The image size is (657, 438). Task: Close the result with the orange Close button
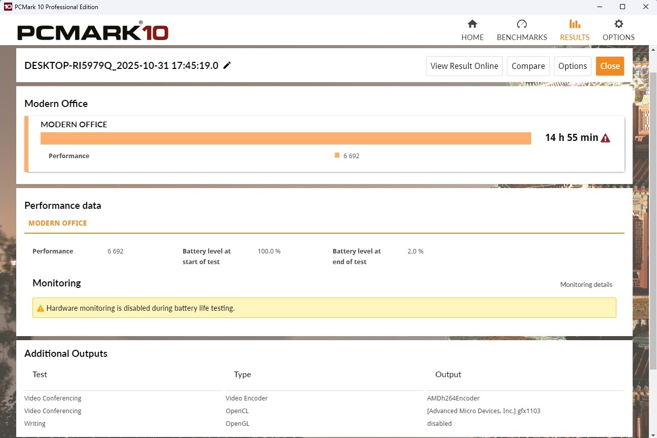click(x=610, y=66)
